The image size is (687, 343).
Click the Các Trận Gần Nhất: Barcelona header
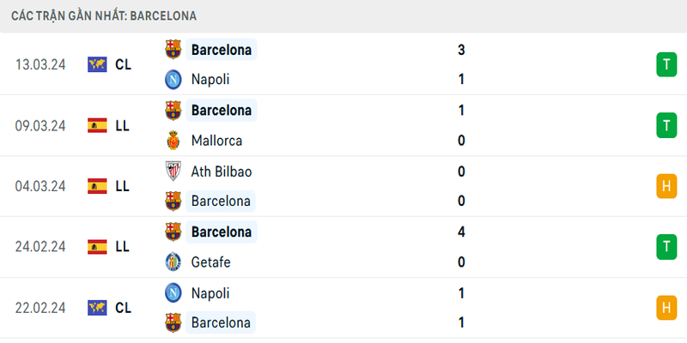click(104, 15)
